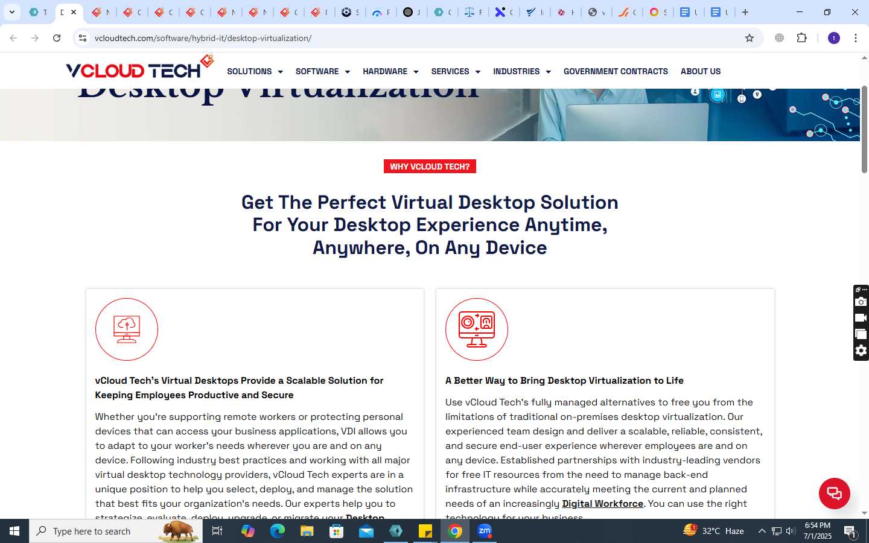Screen dimensions: 869x543
Task: Go back to the previous page
Action: (13, 38)
